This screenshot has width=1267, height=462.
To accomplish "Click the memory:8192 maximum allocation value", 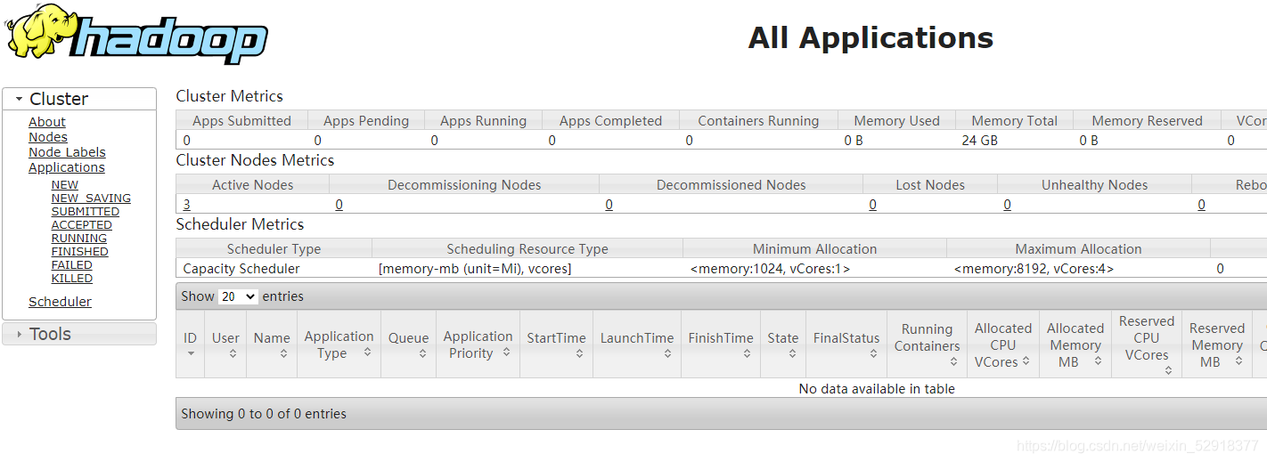I will (x=1034, y=269).
